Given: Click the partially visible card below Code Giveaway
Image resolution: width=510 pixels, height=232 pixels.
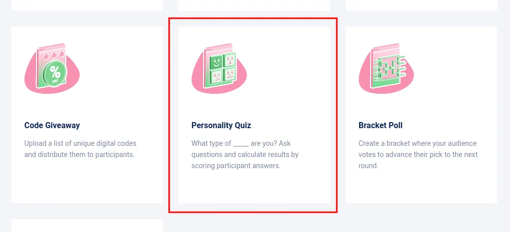Looking at the screenshot, I should [x=87, y=226].
